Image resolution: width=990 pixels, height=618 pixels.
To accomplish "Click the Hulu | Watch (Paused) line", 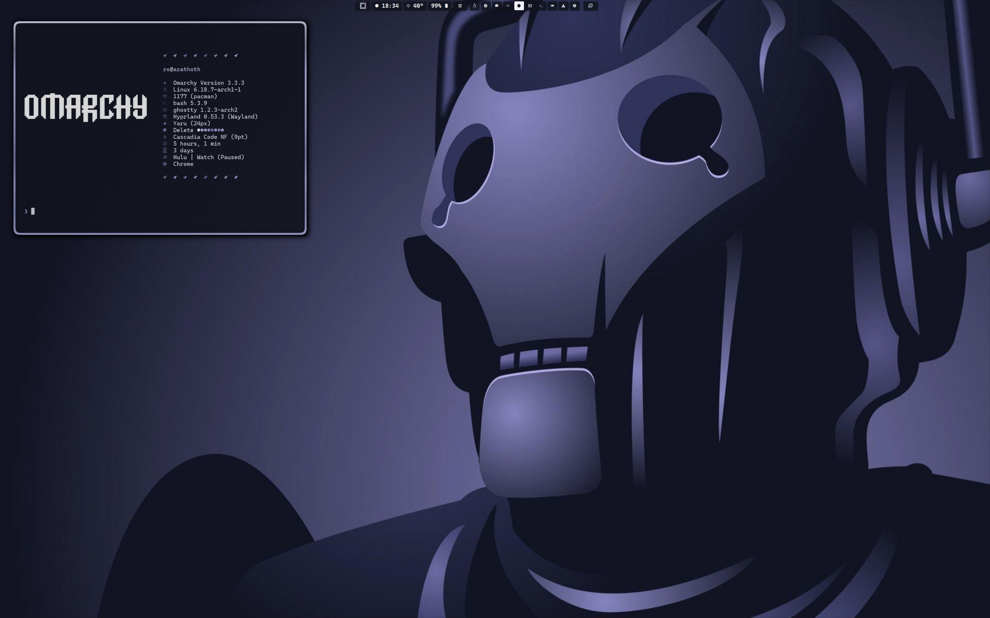I will [208, 157].
